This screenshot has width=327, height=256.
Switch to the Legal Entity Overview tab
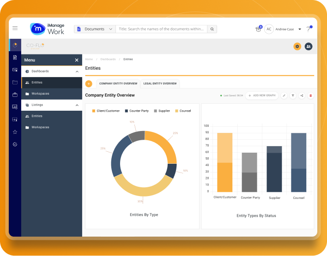click(x=160, y=83)
